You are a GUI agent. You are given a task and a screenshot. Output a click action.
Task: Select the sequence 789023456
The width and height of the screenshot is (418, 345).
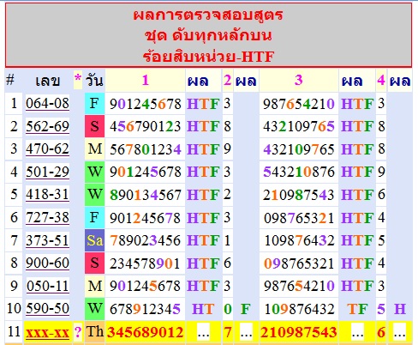[x=146, y=240]
